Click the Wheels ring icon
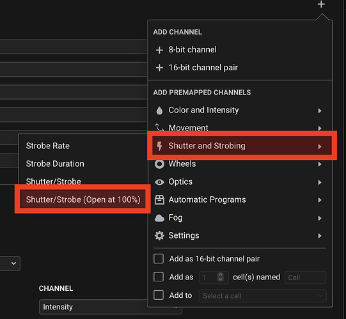 coord(159,164)
